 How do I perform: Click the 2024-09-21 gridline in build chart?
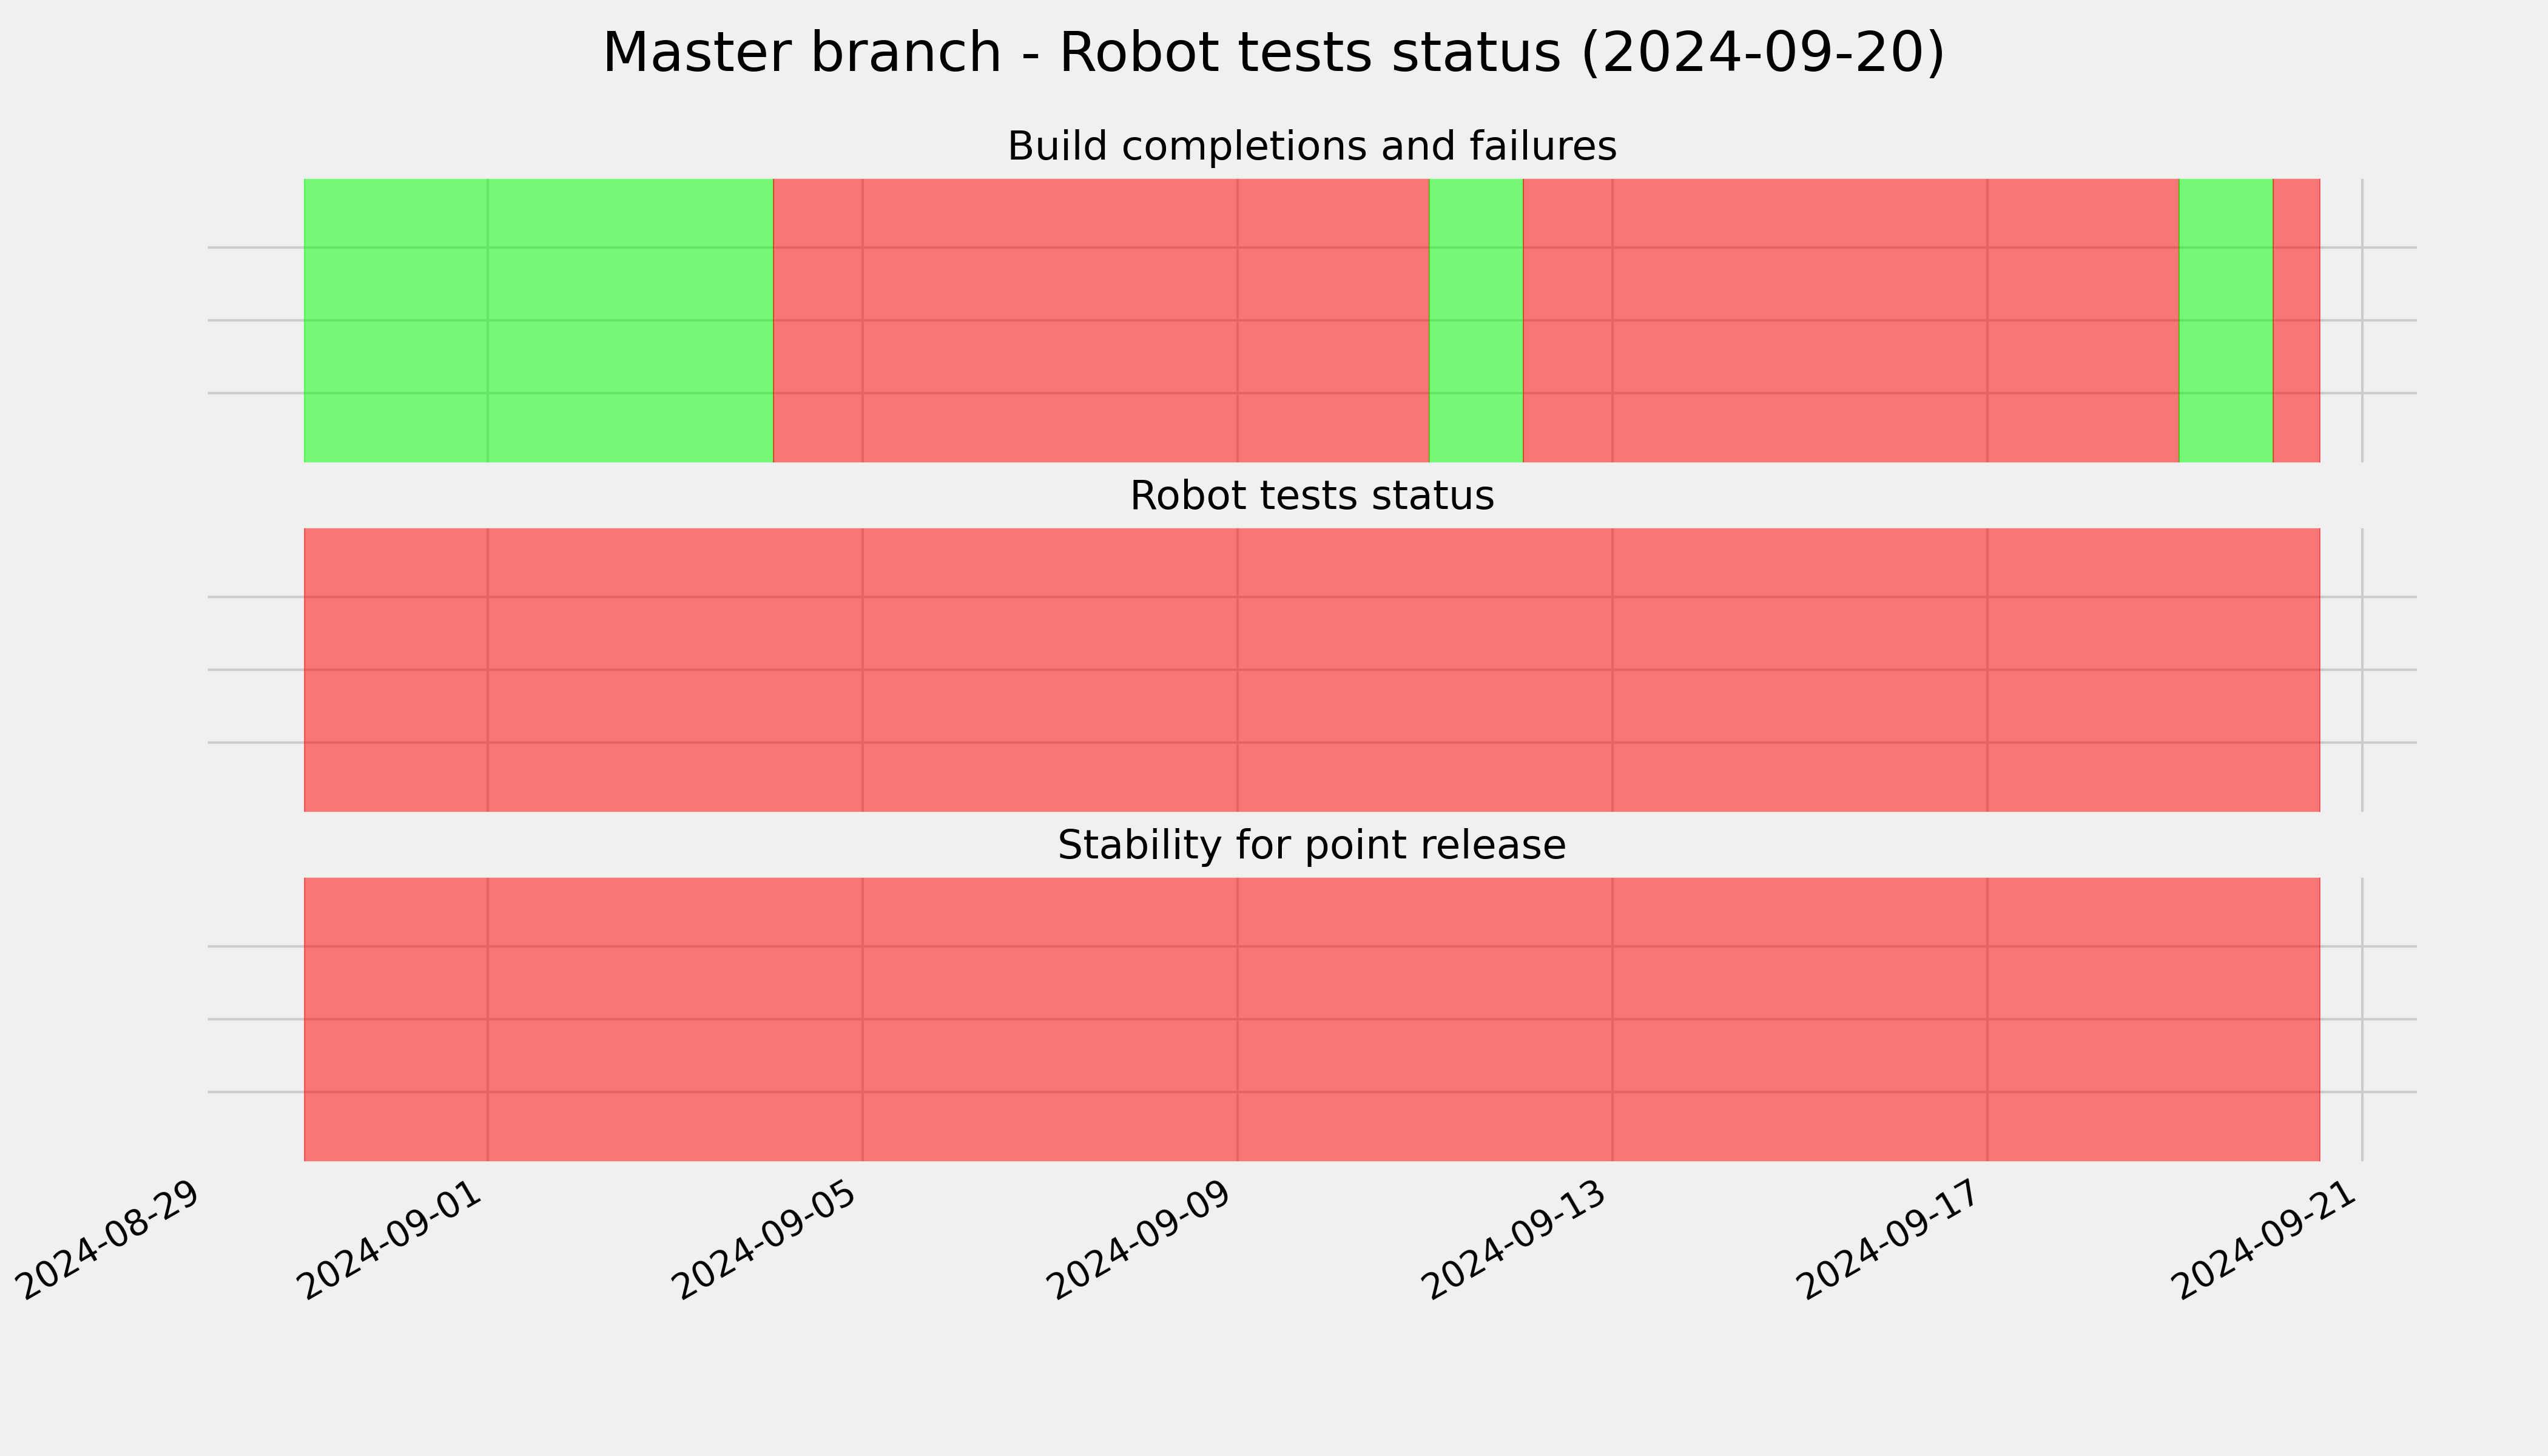(x=2363, y=320)
